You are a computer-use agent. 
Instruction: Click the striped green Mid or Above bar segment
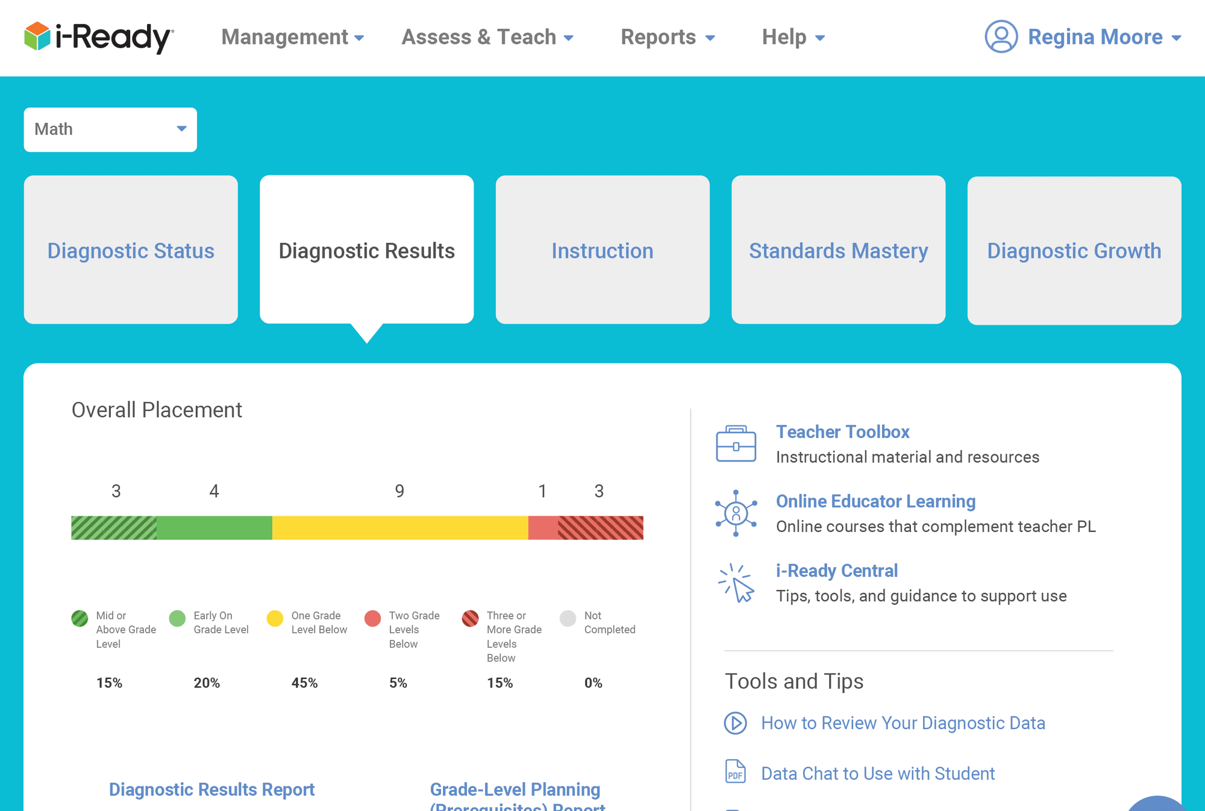[114, 528]
